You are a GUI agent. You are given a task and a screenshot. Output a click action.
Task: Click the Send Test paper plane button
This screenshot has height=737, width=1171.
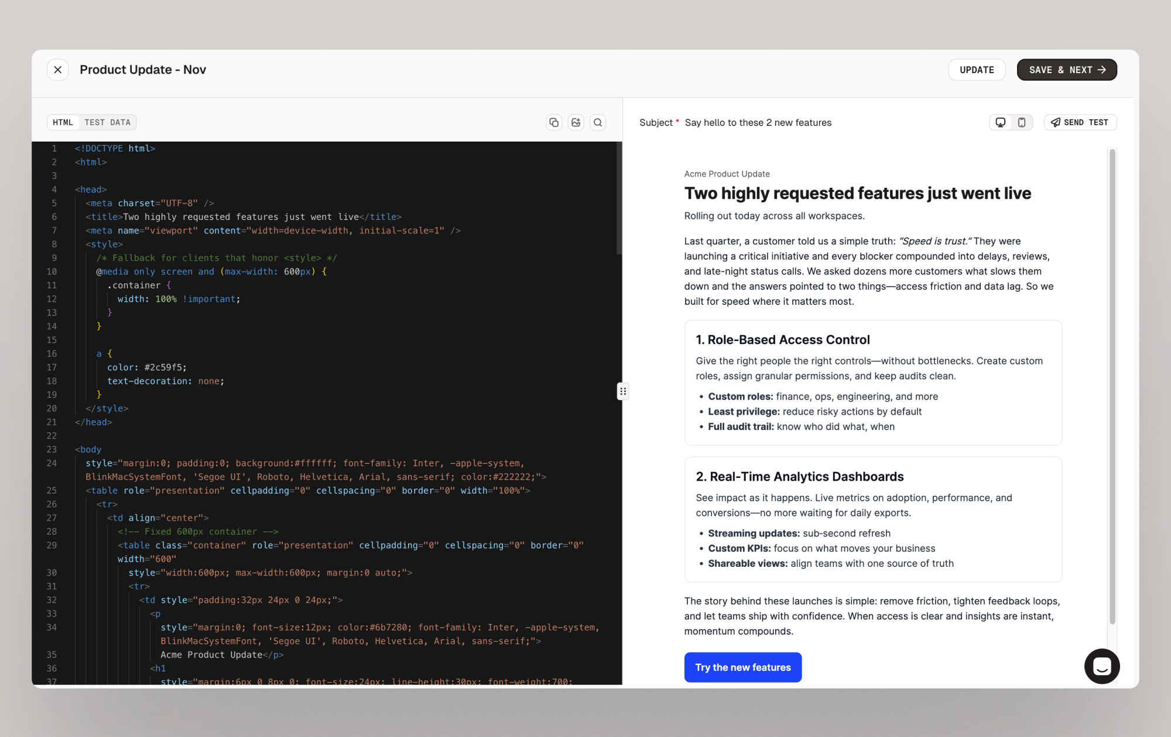(x=1080, y=122)
